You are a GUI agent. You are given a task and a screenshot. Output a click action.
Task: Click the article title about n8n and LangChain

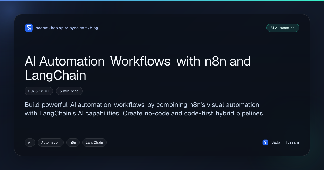[138, 68]
